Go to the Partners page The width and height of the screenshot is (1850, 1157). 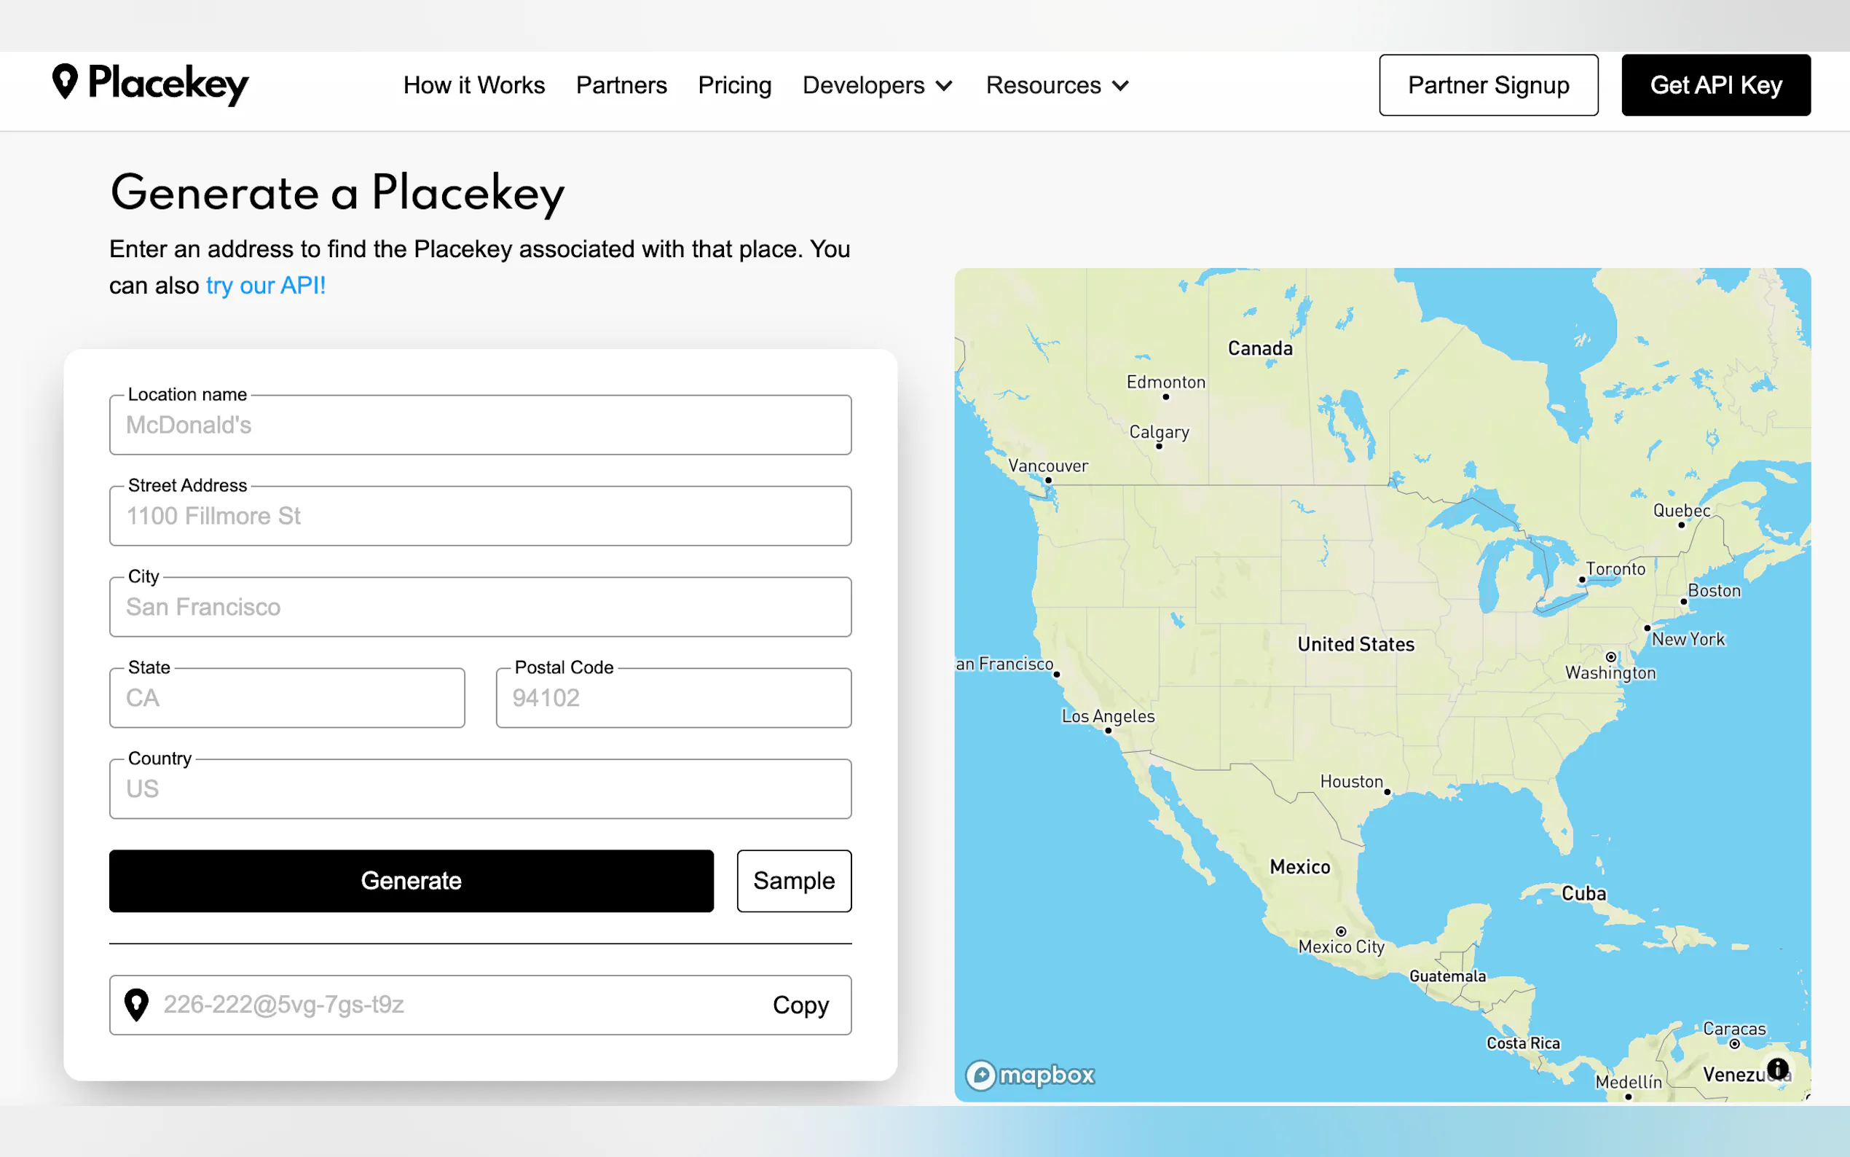(x=621, y=85)
